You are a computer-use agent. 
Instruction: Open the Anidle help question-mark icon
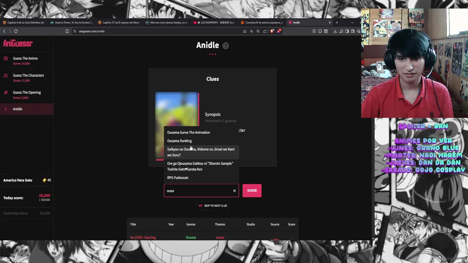pyautogui.click(x=226, y=46)
